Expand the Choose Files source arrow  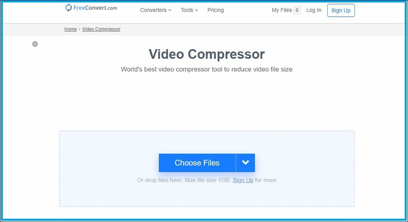click(245, 163)
